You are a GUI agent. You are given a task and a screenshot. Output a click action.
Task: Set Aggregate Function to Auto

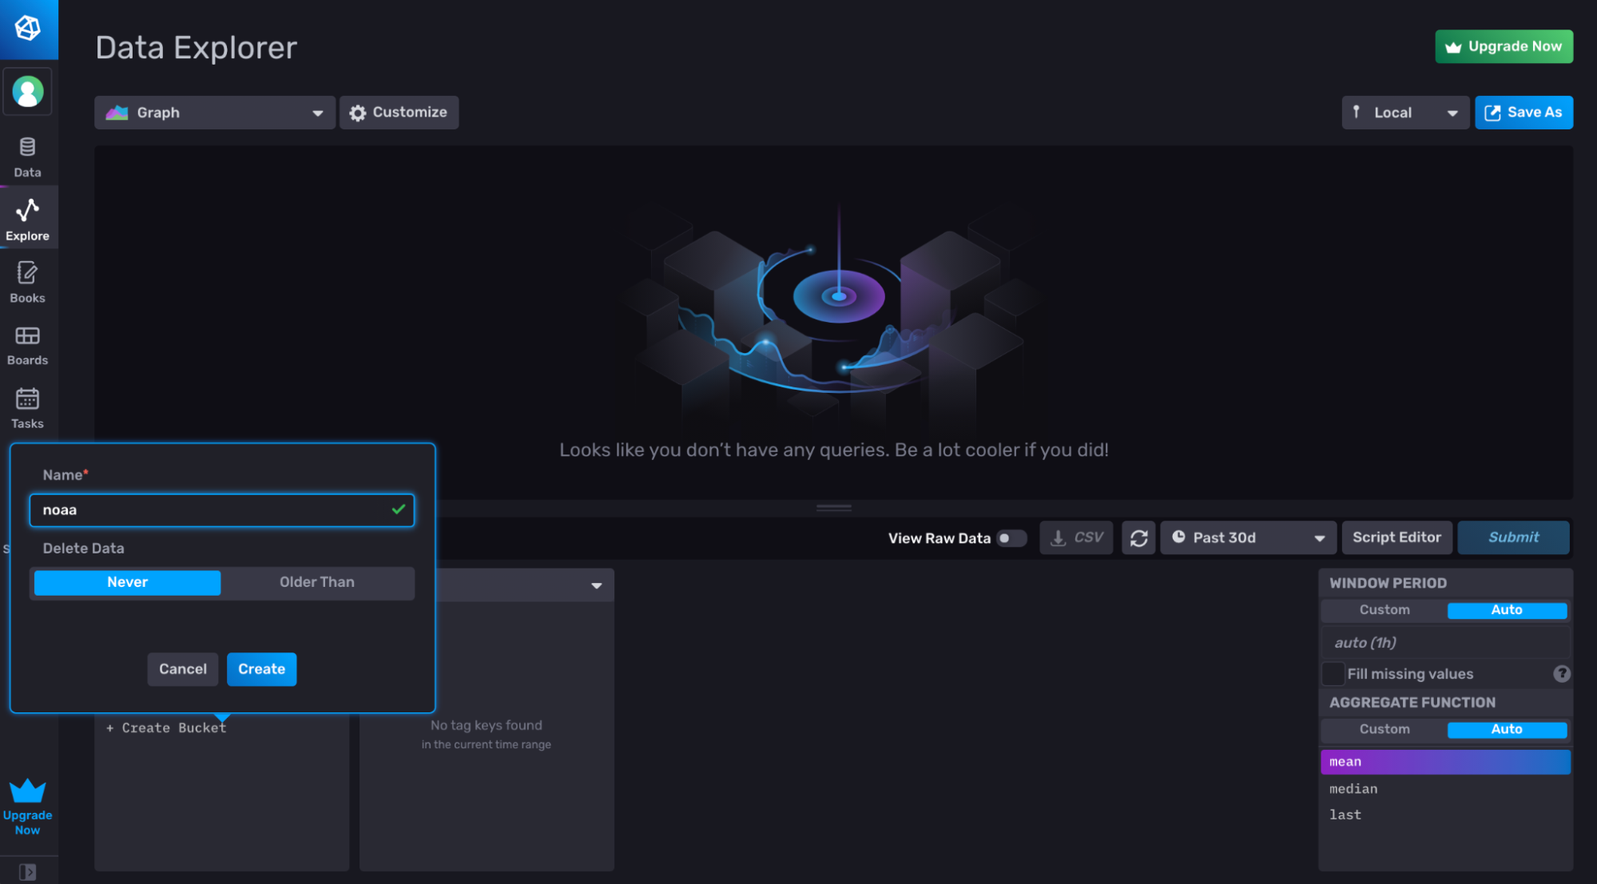coord(1507,729)
